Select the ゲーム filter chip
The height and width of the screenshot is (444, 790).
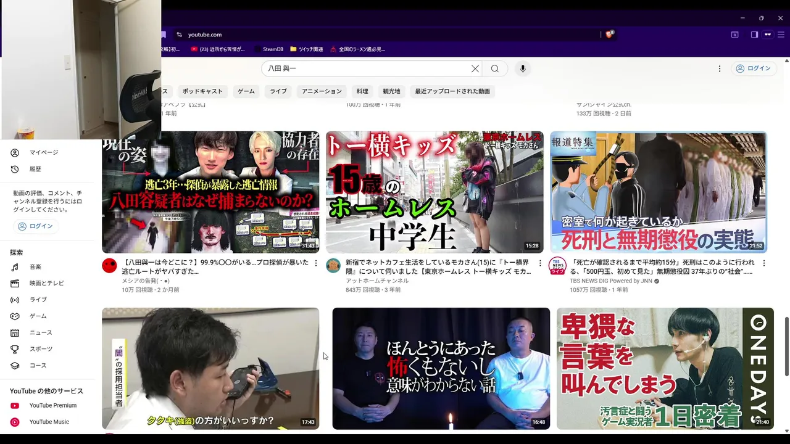click(x=246, y=91)
